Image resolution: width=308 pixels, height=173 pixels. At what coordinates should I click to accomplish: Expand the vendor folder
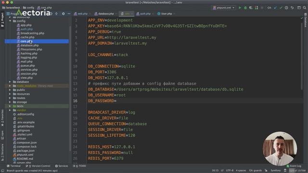10,110
